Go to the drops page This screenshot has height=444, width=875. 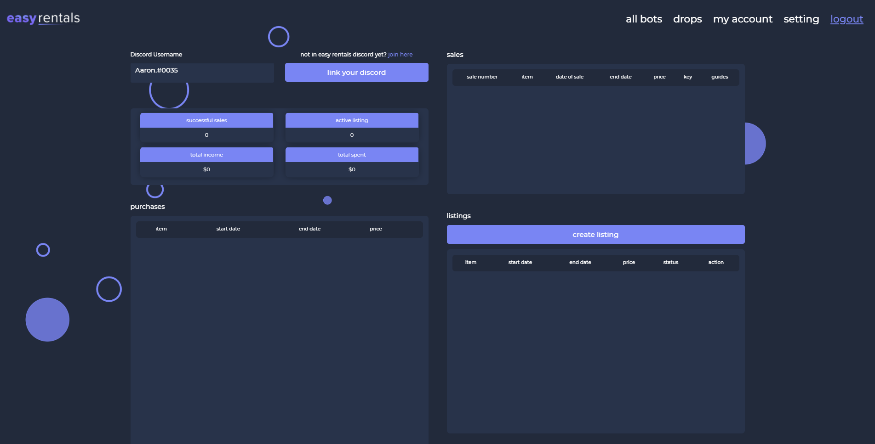(687, 19)
